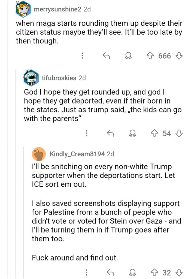Screen dimensions: 191x279
Task: Tap merrysunshine2's avatar image
Action: pyautogui.click(x=23, y=8)
